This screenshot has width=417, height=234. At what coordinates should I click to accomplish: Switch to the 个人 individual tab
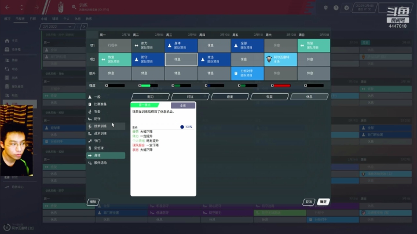tap(66, 19)
